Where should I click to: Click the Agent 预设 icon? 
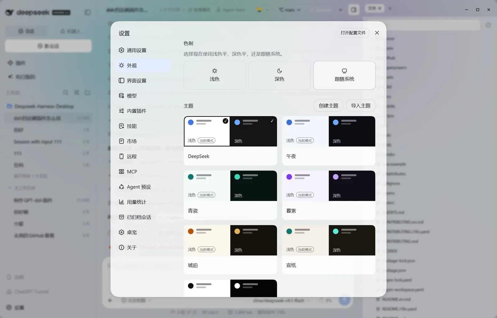(121, 187)
